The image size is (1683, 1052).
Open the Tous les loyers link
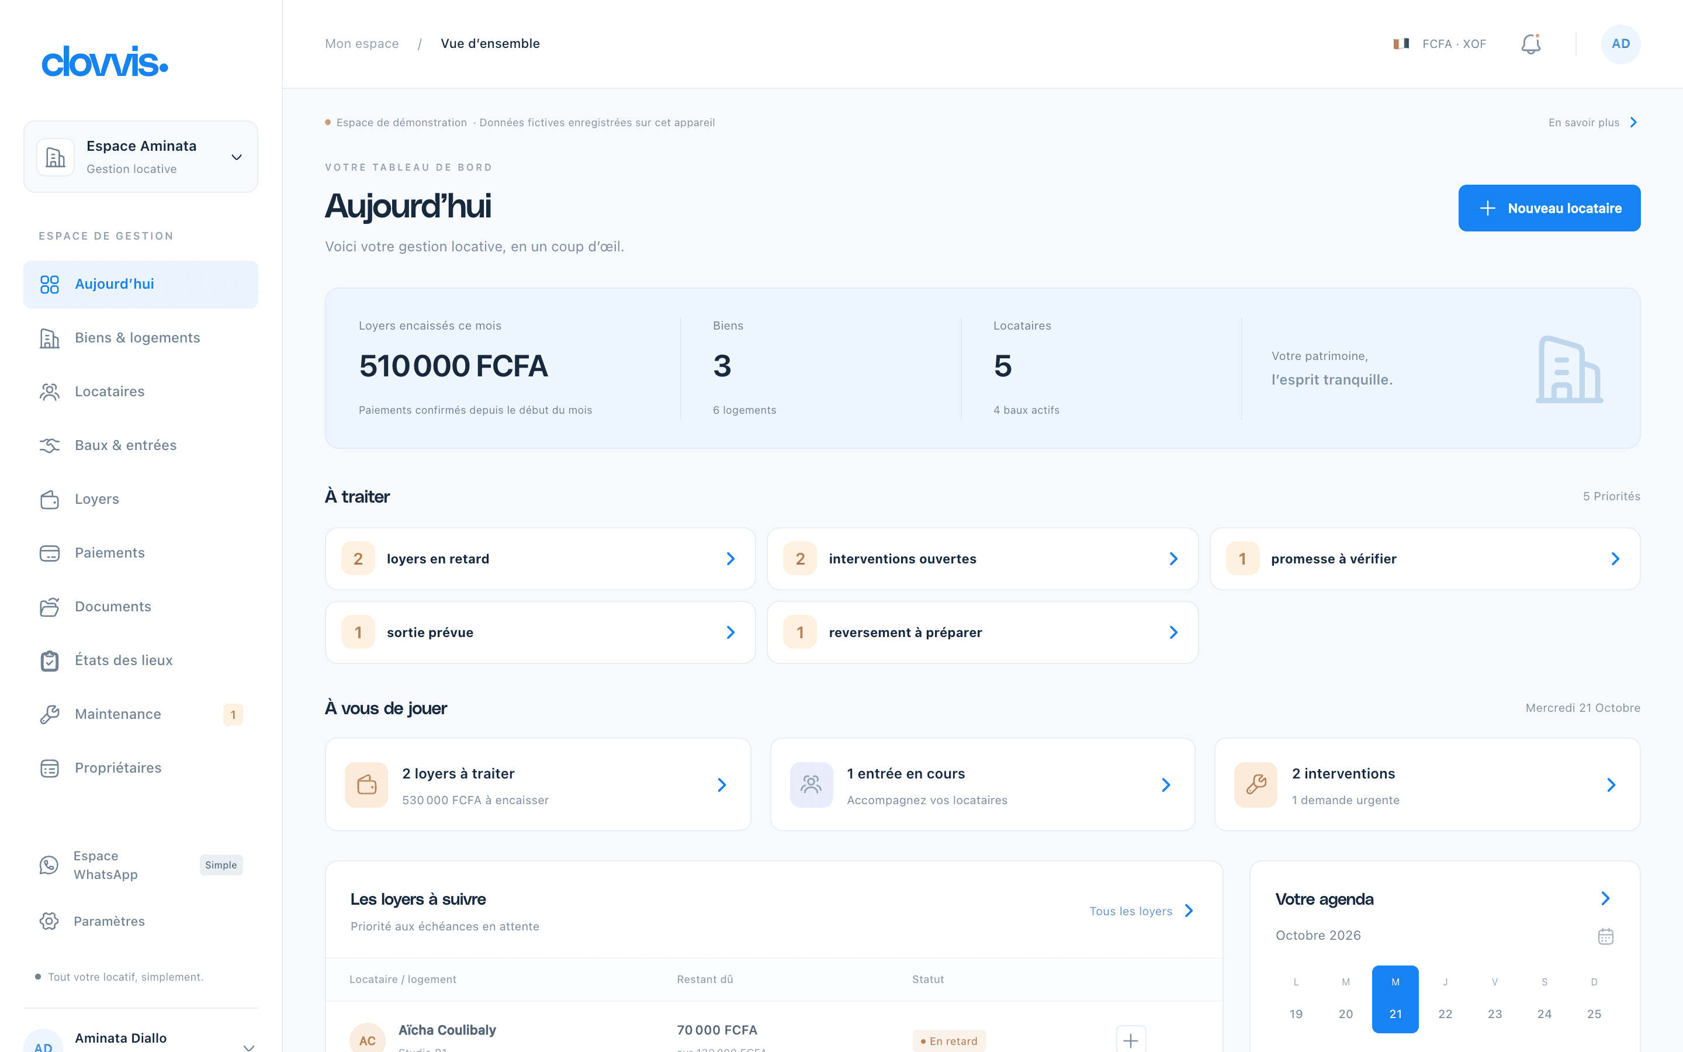[x=1141, y=911]
